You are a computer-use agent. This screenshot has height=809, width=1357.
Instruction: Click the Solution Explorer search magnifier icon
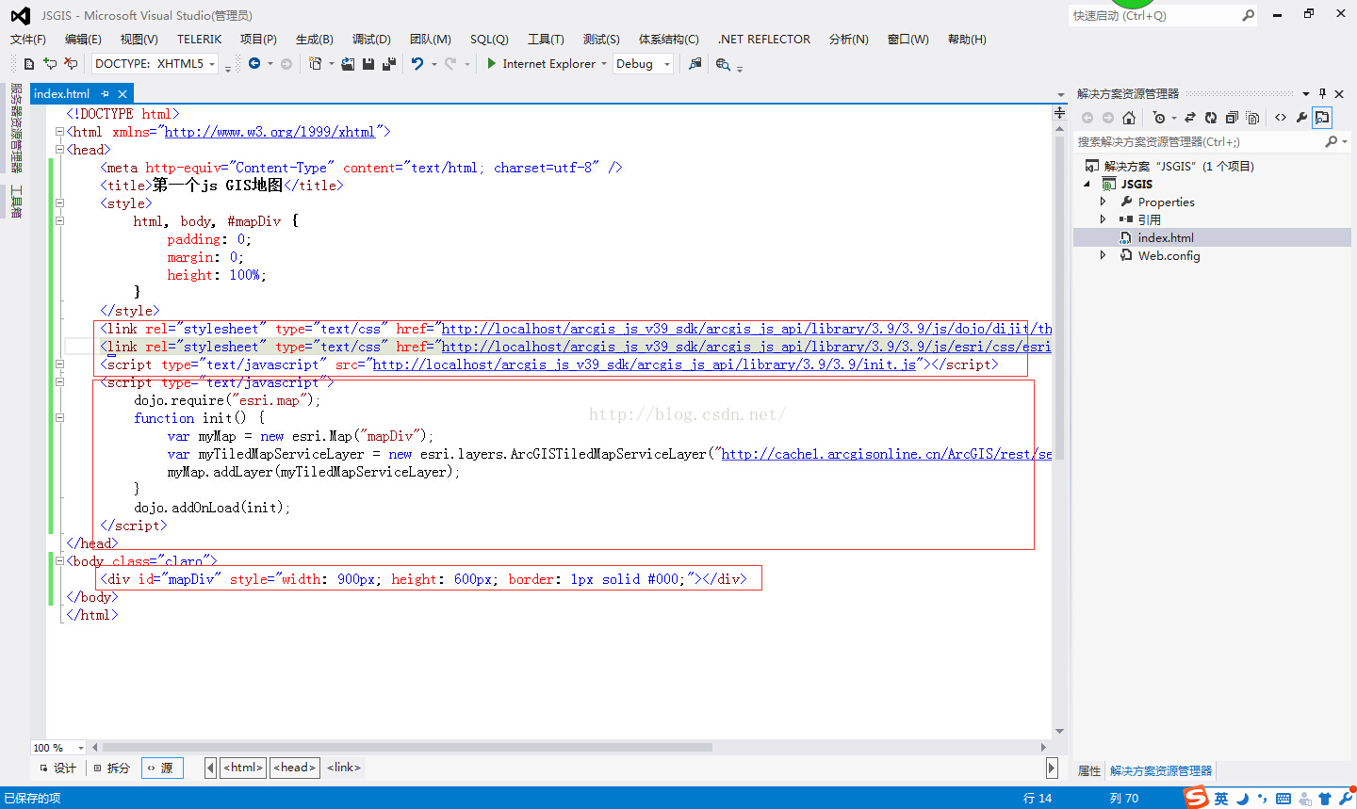tap(1332, 141)
